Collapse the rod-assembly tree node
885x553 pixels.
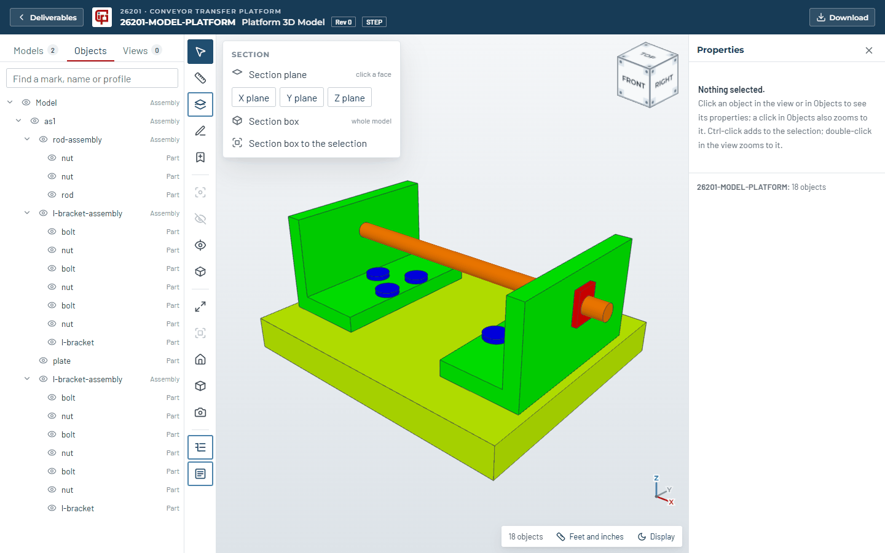[x=27, y=139]
